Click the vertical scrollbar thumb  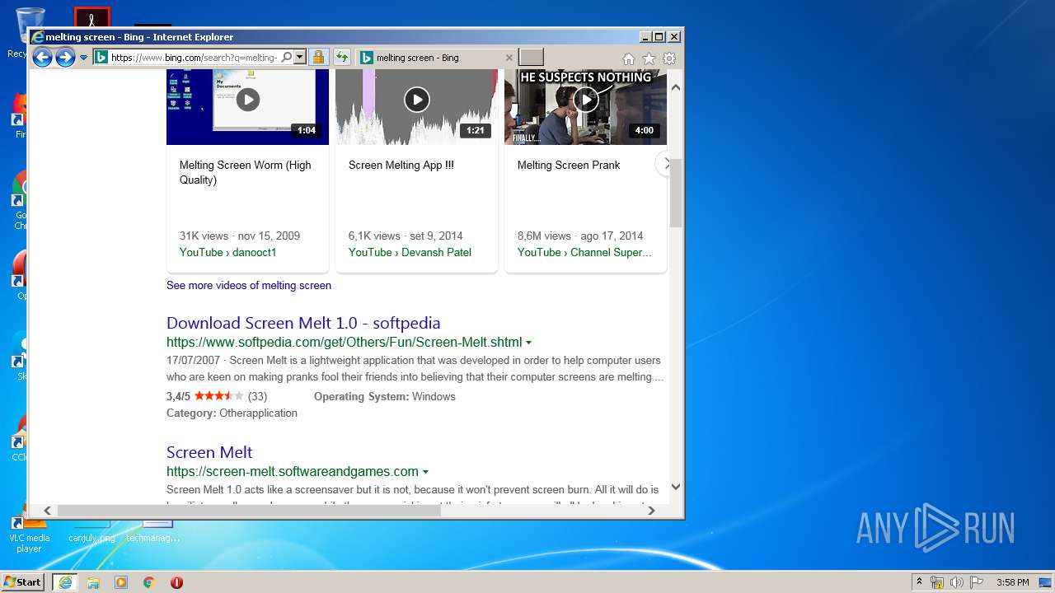(676, 193)
